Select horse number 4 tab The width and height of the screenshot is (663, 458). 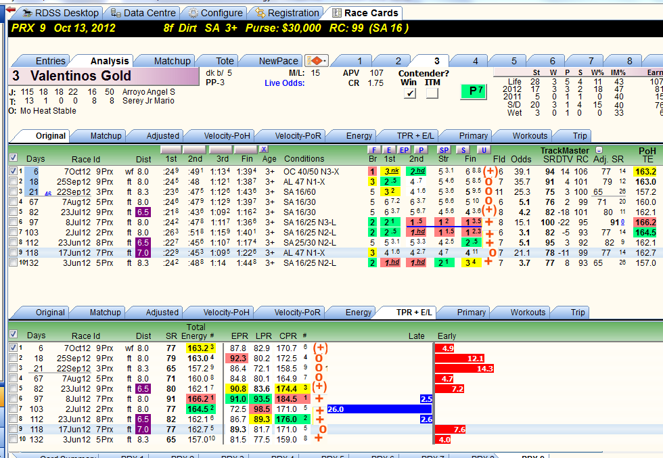click(475, 61)
